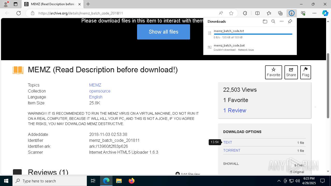Open Edge Settings and more menu
Viewport: 331px width, 186px height.
314,13
